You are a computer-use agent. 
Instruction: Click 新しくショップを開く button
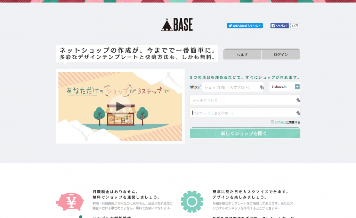(245, 133)
